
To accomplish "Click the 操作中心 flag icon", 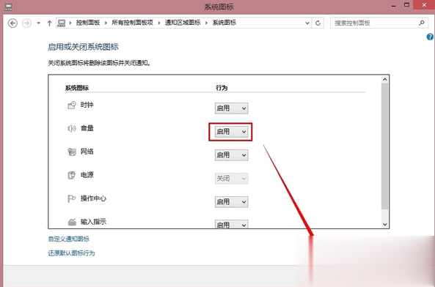I will [72, 198].
